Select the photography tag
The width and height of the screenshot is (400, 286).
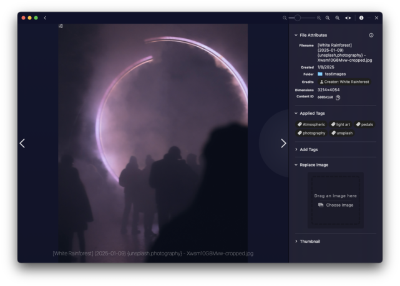(311, 133)
